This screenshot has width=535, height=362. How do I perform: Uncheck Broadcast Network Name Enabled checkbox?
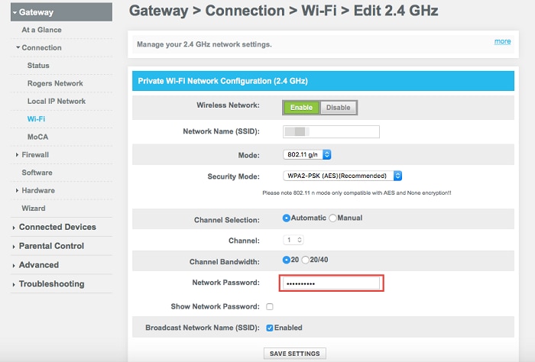coord(269,328)
